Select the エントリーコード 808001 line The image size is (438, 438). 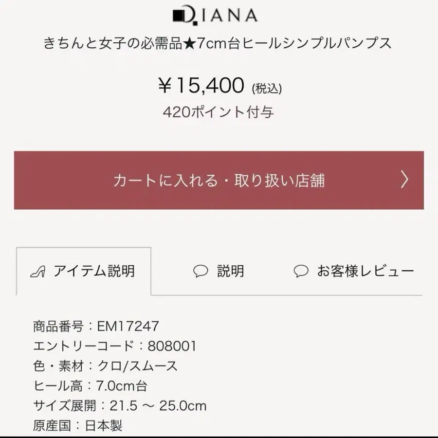[x=114, y=346]
